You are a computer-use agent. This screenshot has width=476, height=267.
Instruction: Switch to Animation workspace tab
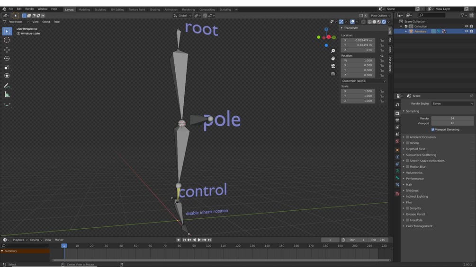tap(171, 9)
